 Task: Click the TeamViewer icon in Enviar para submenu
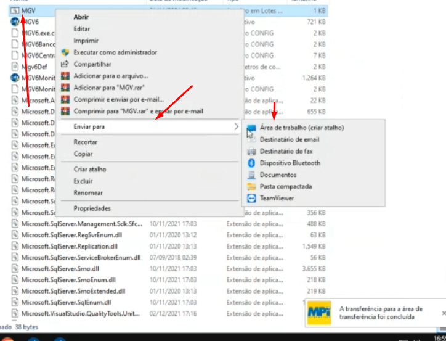pyautogui.click(x=251, y=199)
